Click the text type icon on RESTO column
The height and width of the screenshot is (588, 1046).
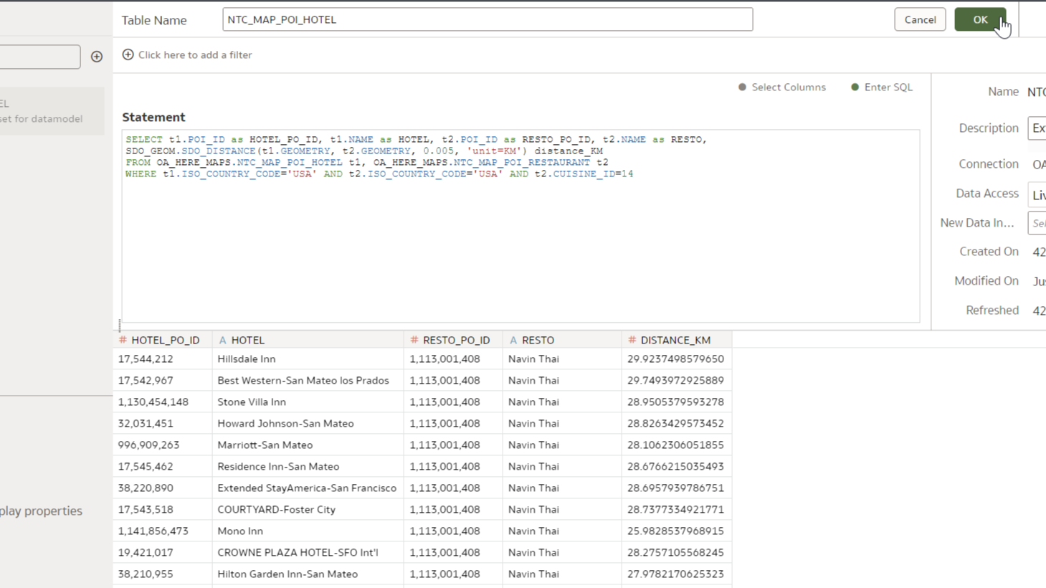[x=513, y=340]
